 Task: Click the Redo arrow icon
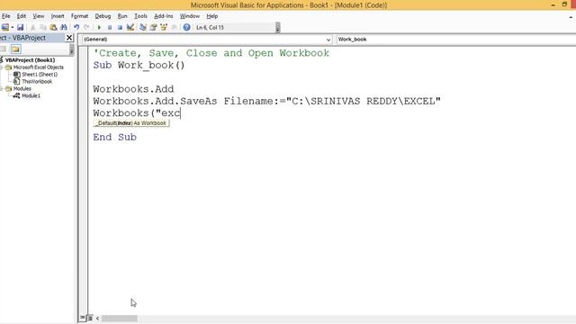pos(86,27)
